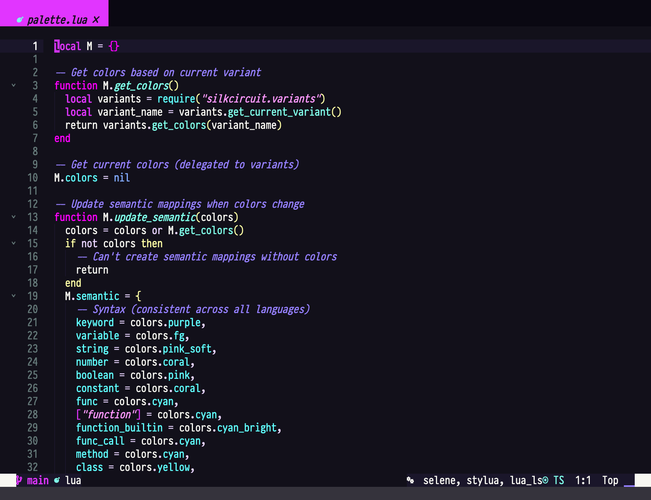
Task: Click 'M.colors = nil' line
Action: [92, 178]
